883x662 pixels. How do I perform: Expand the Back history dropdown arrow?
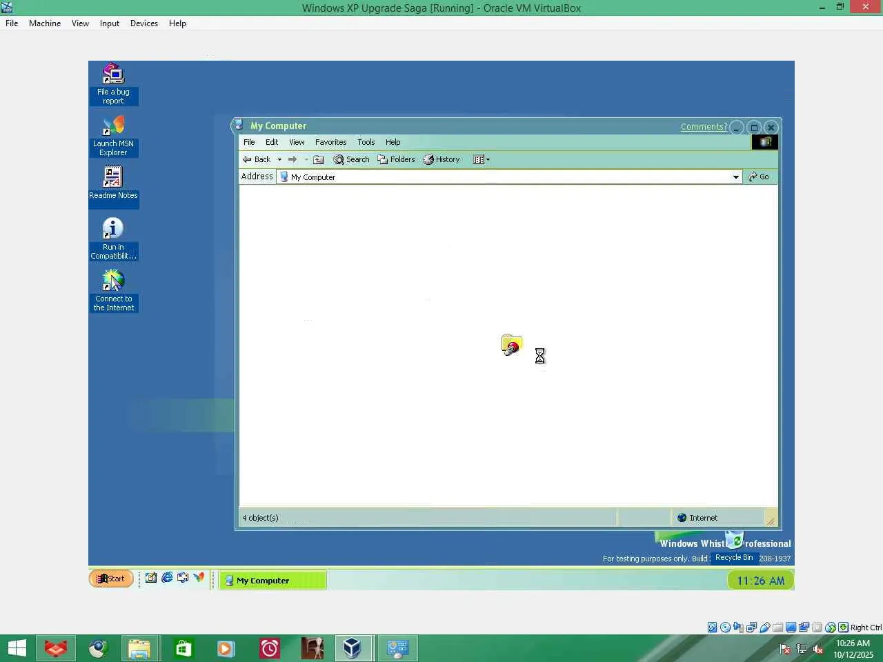pos(279,159)
